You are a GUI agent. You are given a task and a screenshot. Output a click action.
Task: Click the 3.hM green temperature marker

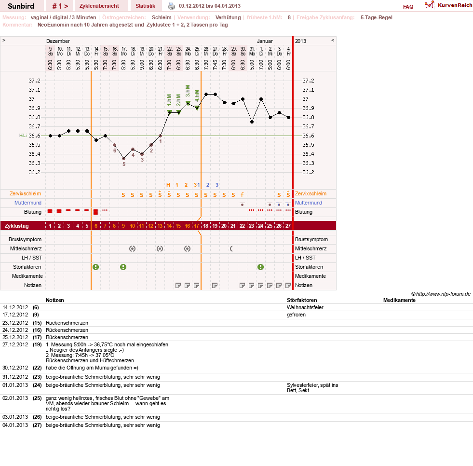tap(188, 103)
